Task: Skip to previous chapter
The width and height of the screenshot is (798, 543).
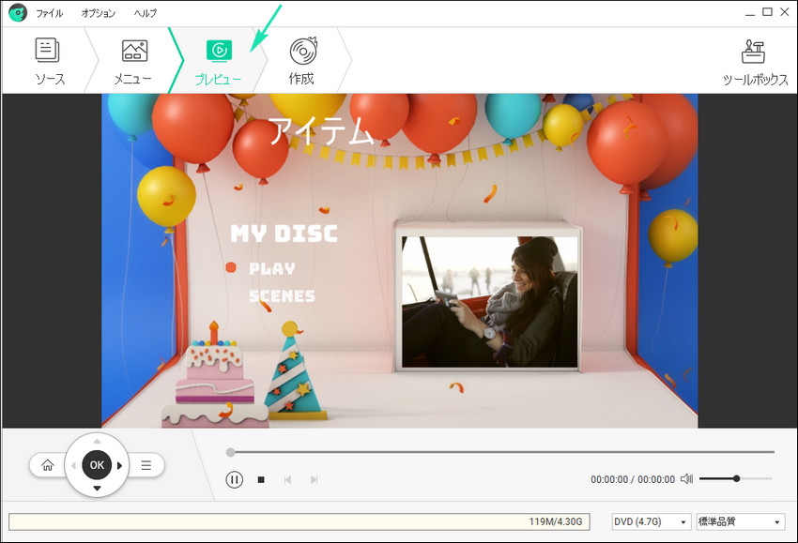Action: tap(287, 479)
